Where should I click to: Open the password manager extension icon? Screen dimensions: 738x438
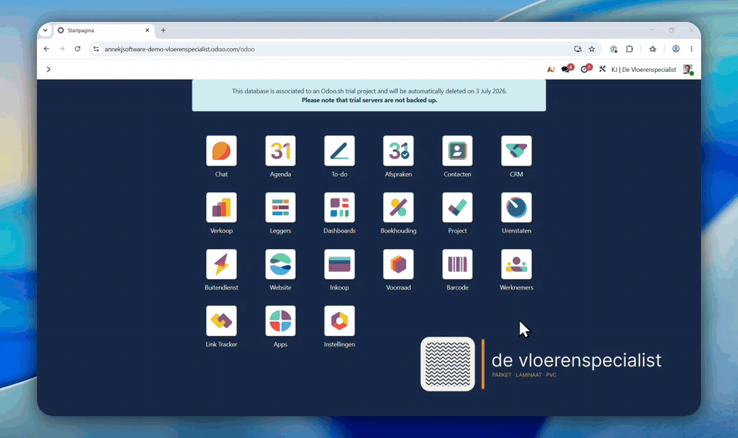613,49
